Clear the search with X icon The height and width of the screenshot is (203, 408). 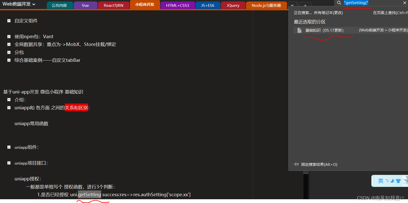tap(404, 3)
